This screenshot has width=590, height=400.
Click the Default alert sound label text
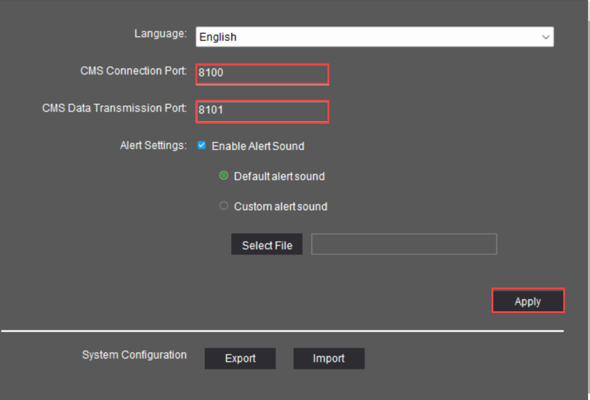point(279,176)
